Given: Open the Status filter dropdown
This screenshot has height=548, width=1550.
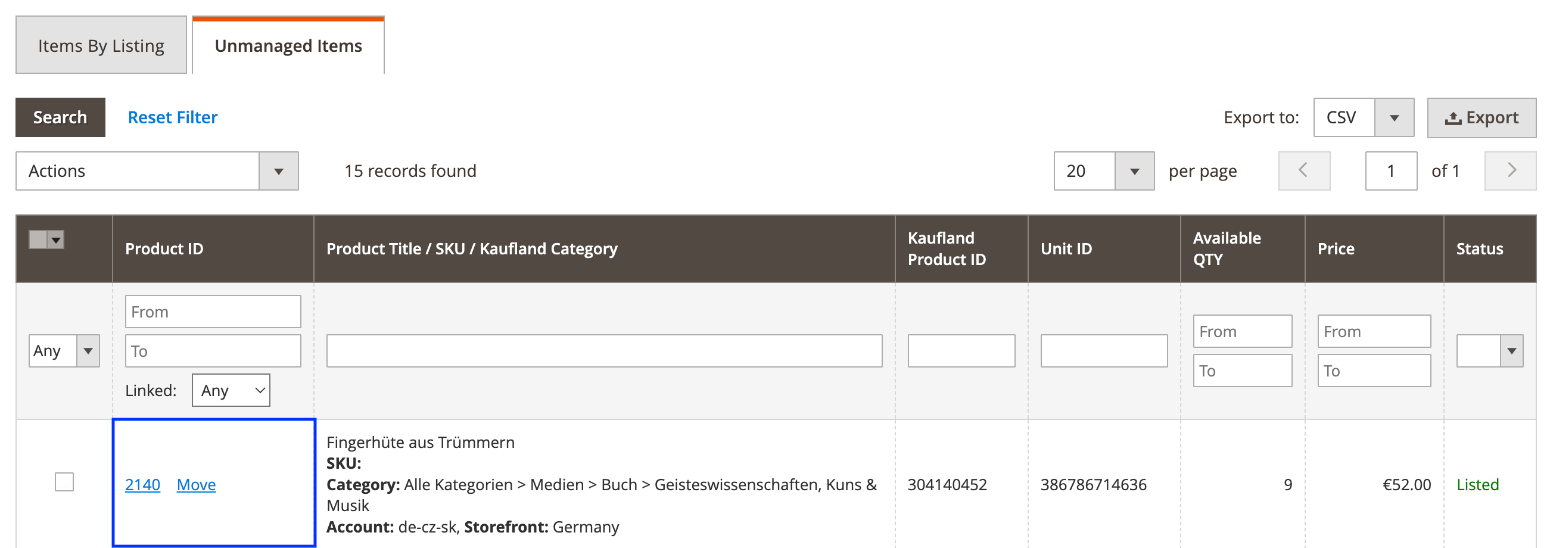Looking at the screenshot, I should (x=1489, y=351).
